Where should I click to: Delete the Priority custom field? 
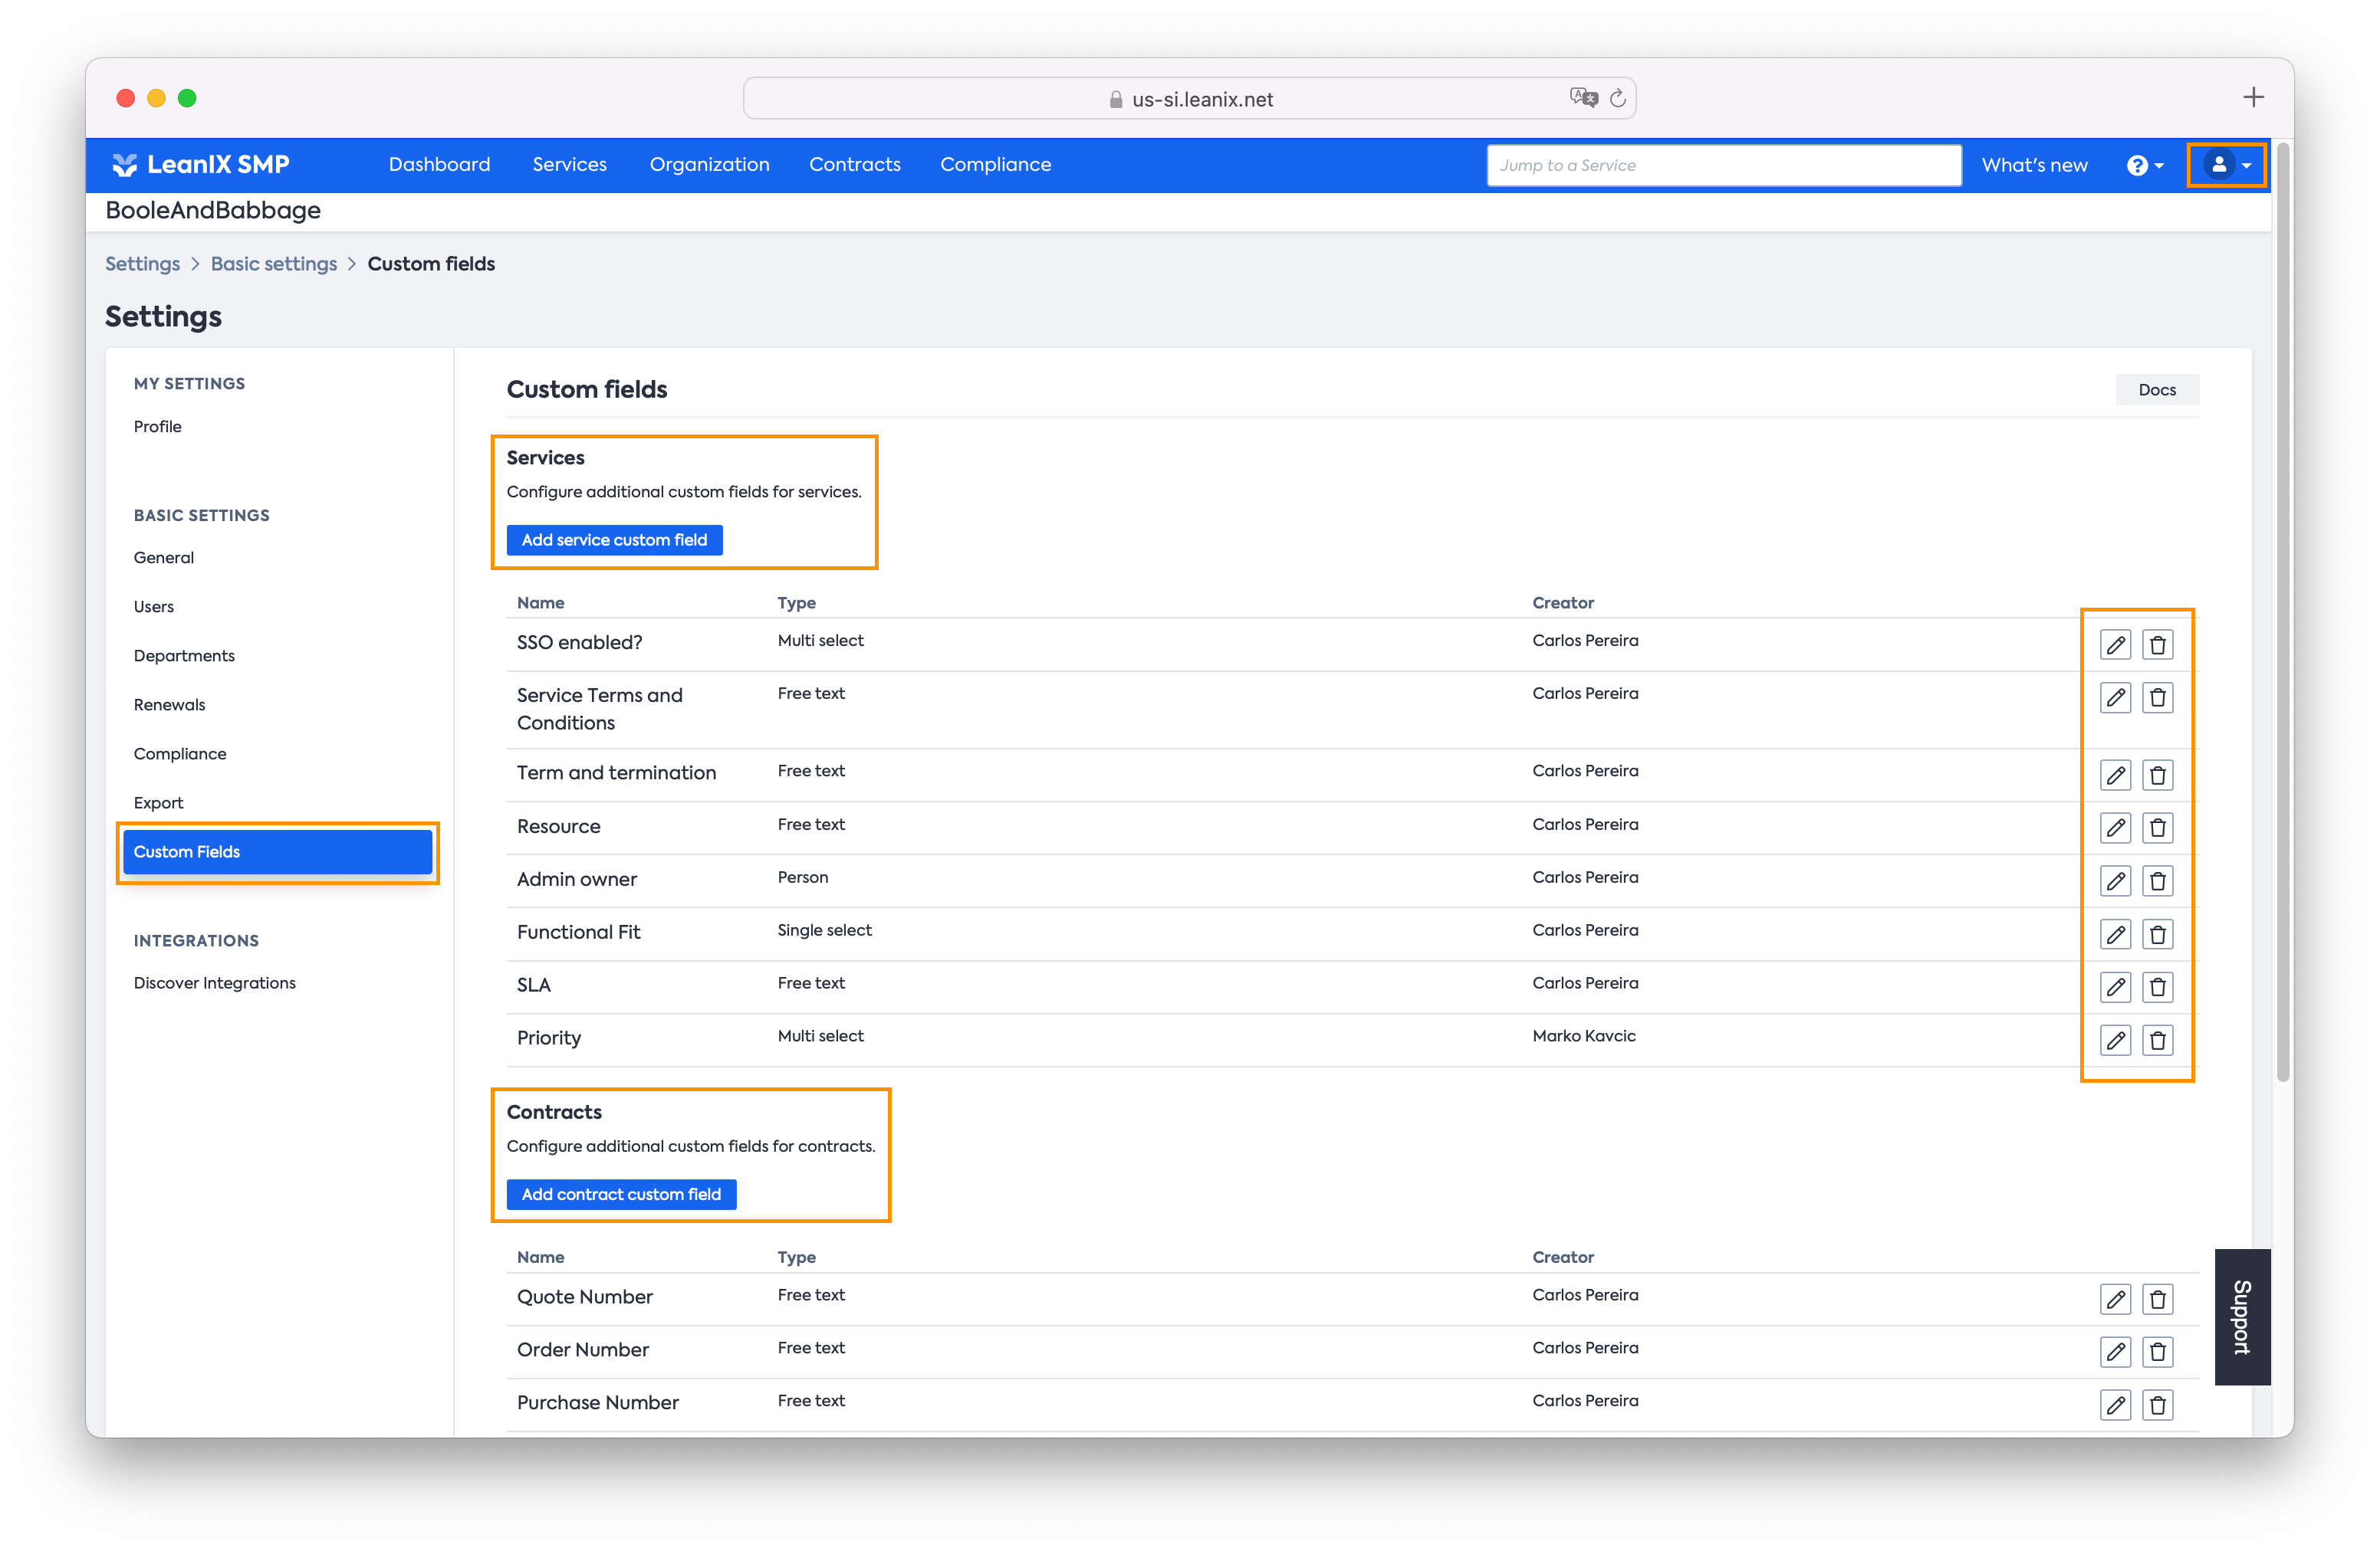click(2157, 1041)
